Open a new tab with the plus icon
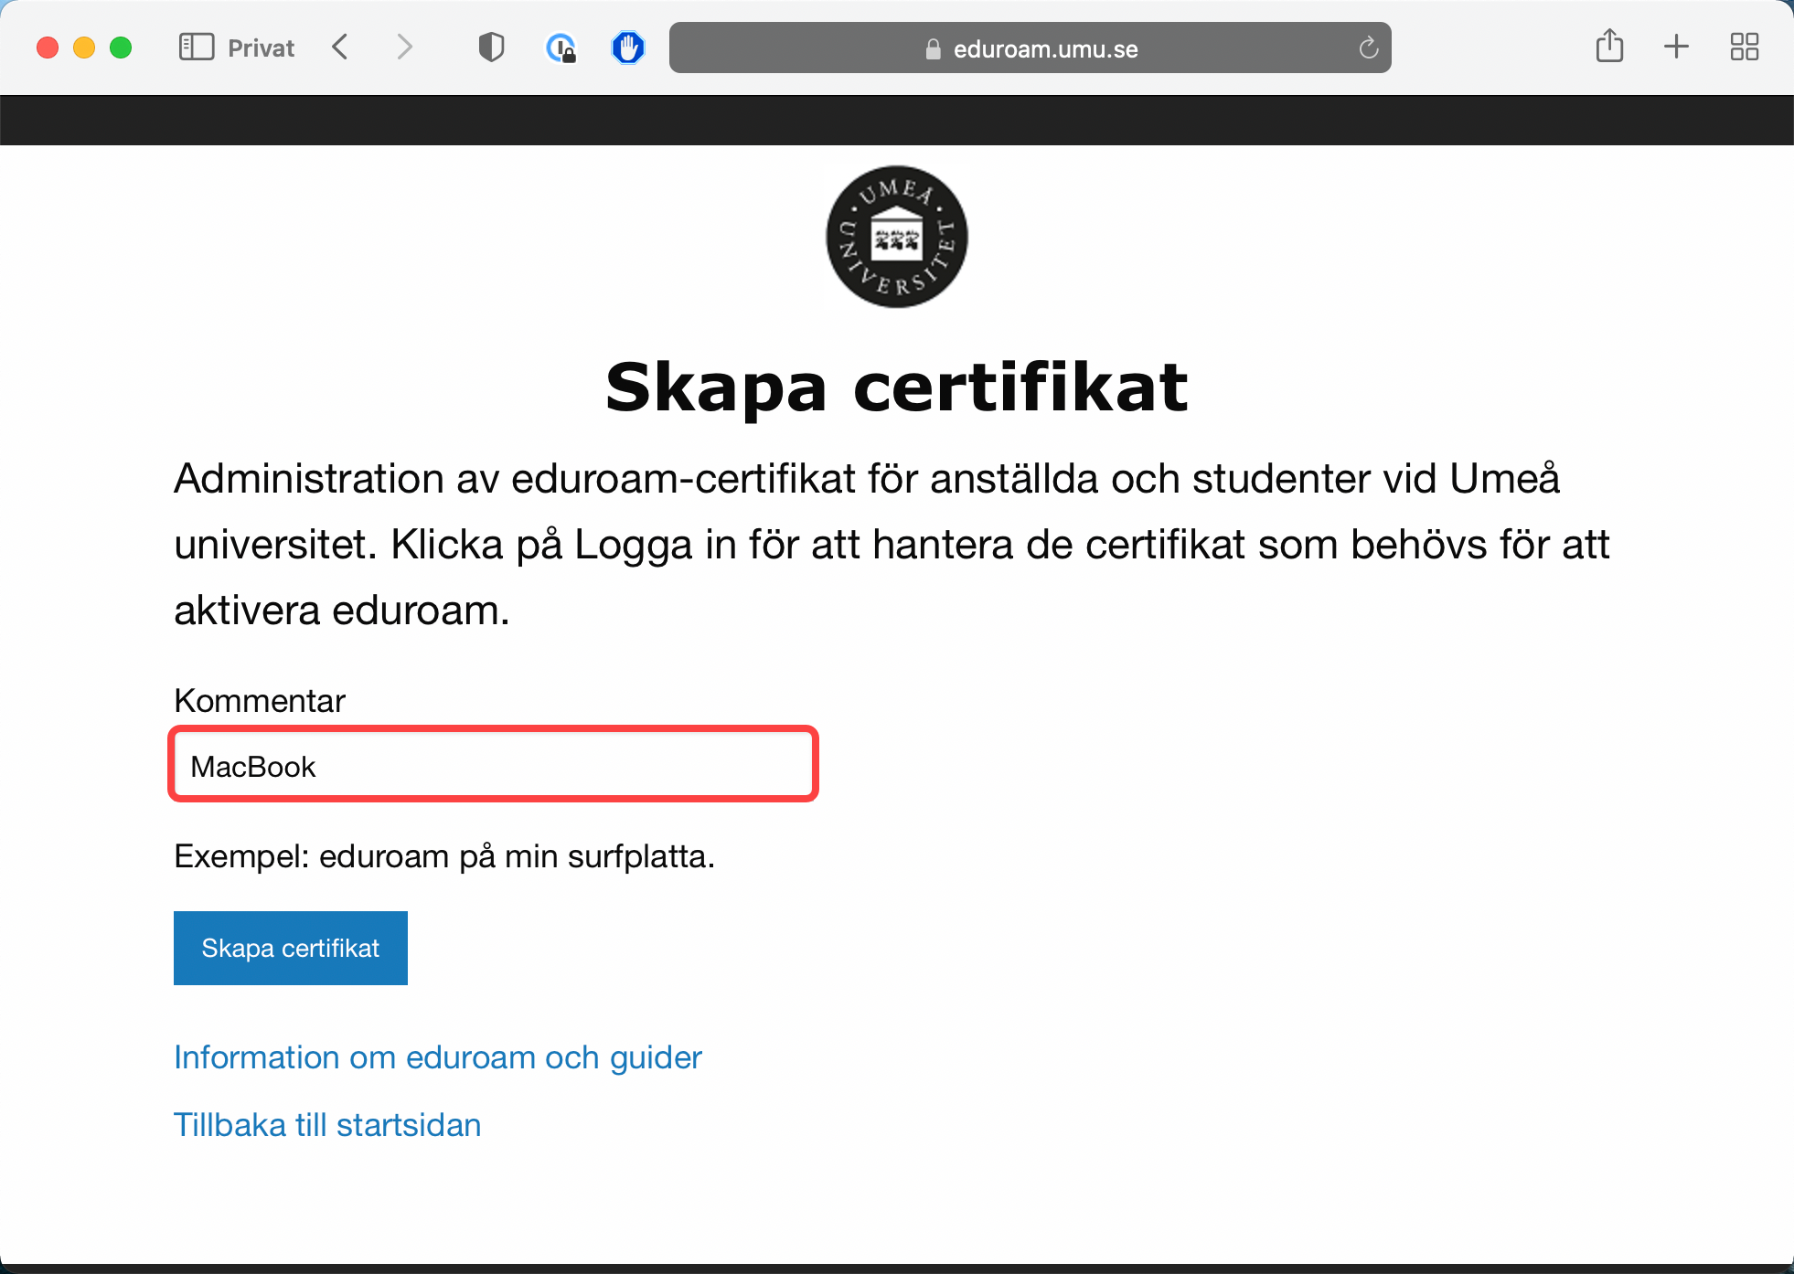The image size is (1794, 1274). [x=1676, y=47]
